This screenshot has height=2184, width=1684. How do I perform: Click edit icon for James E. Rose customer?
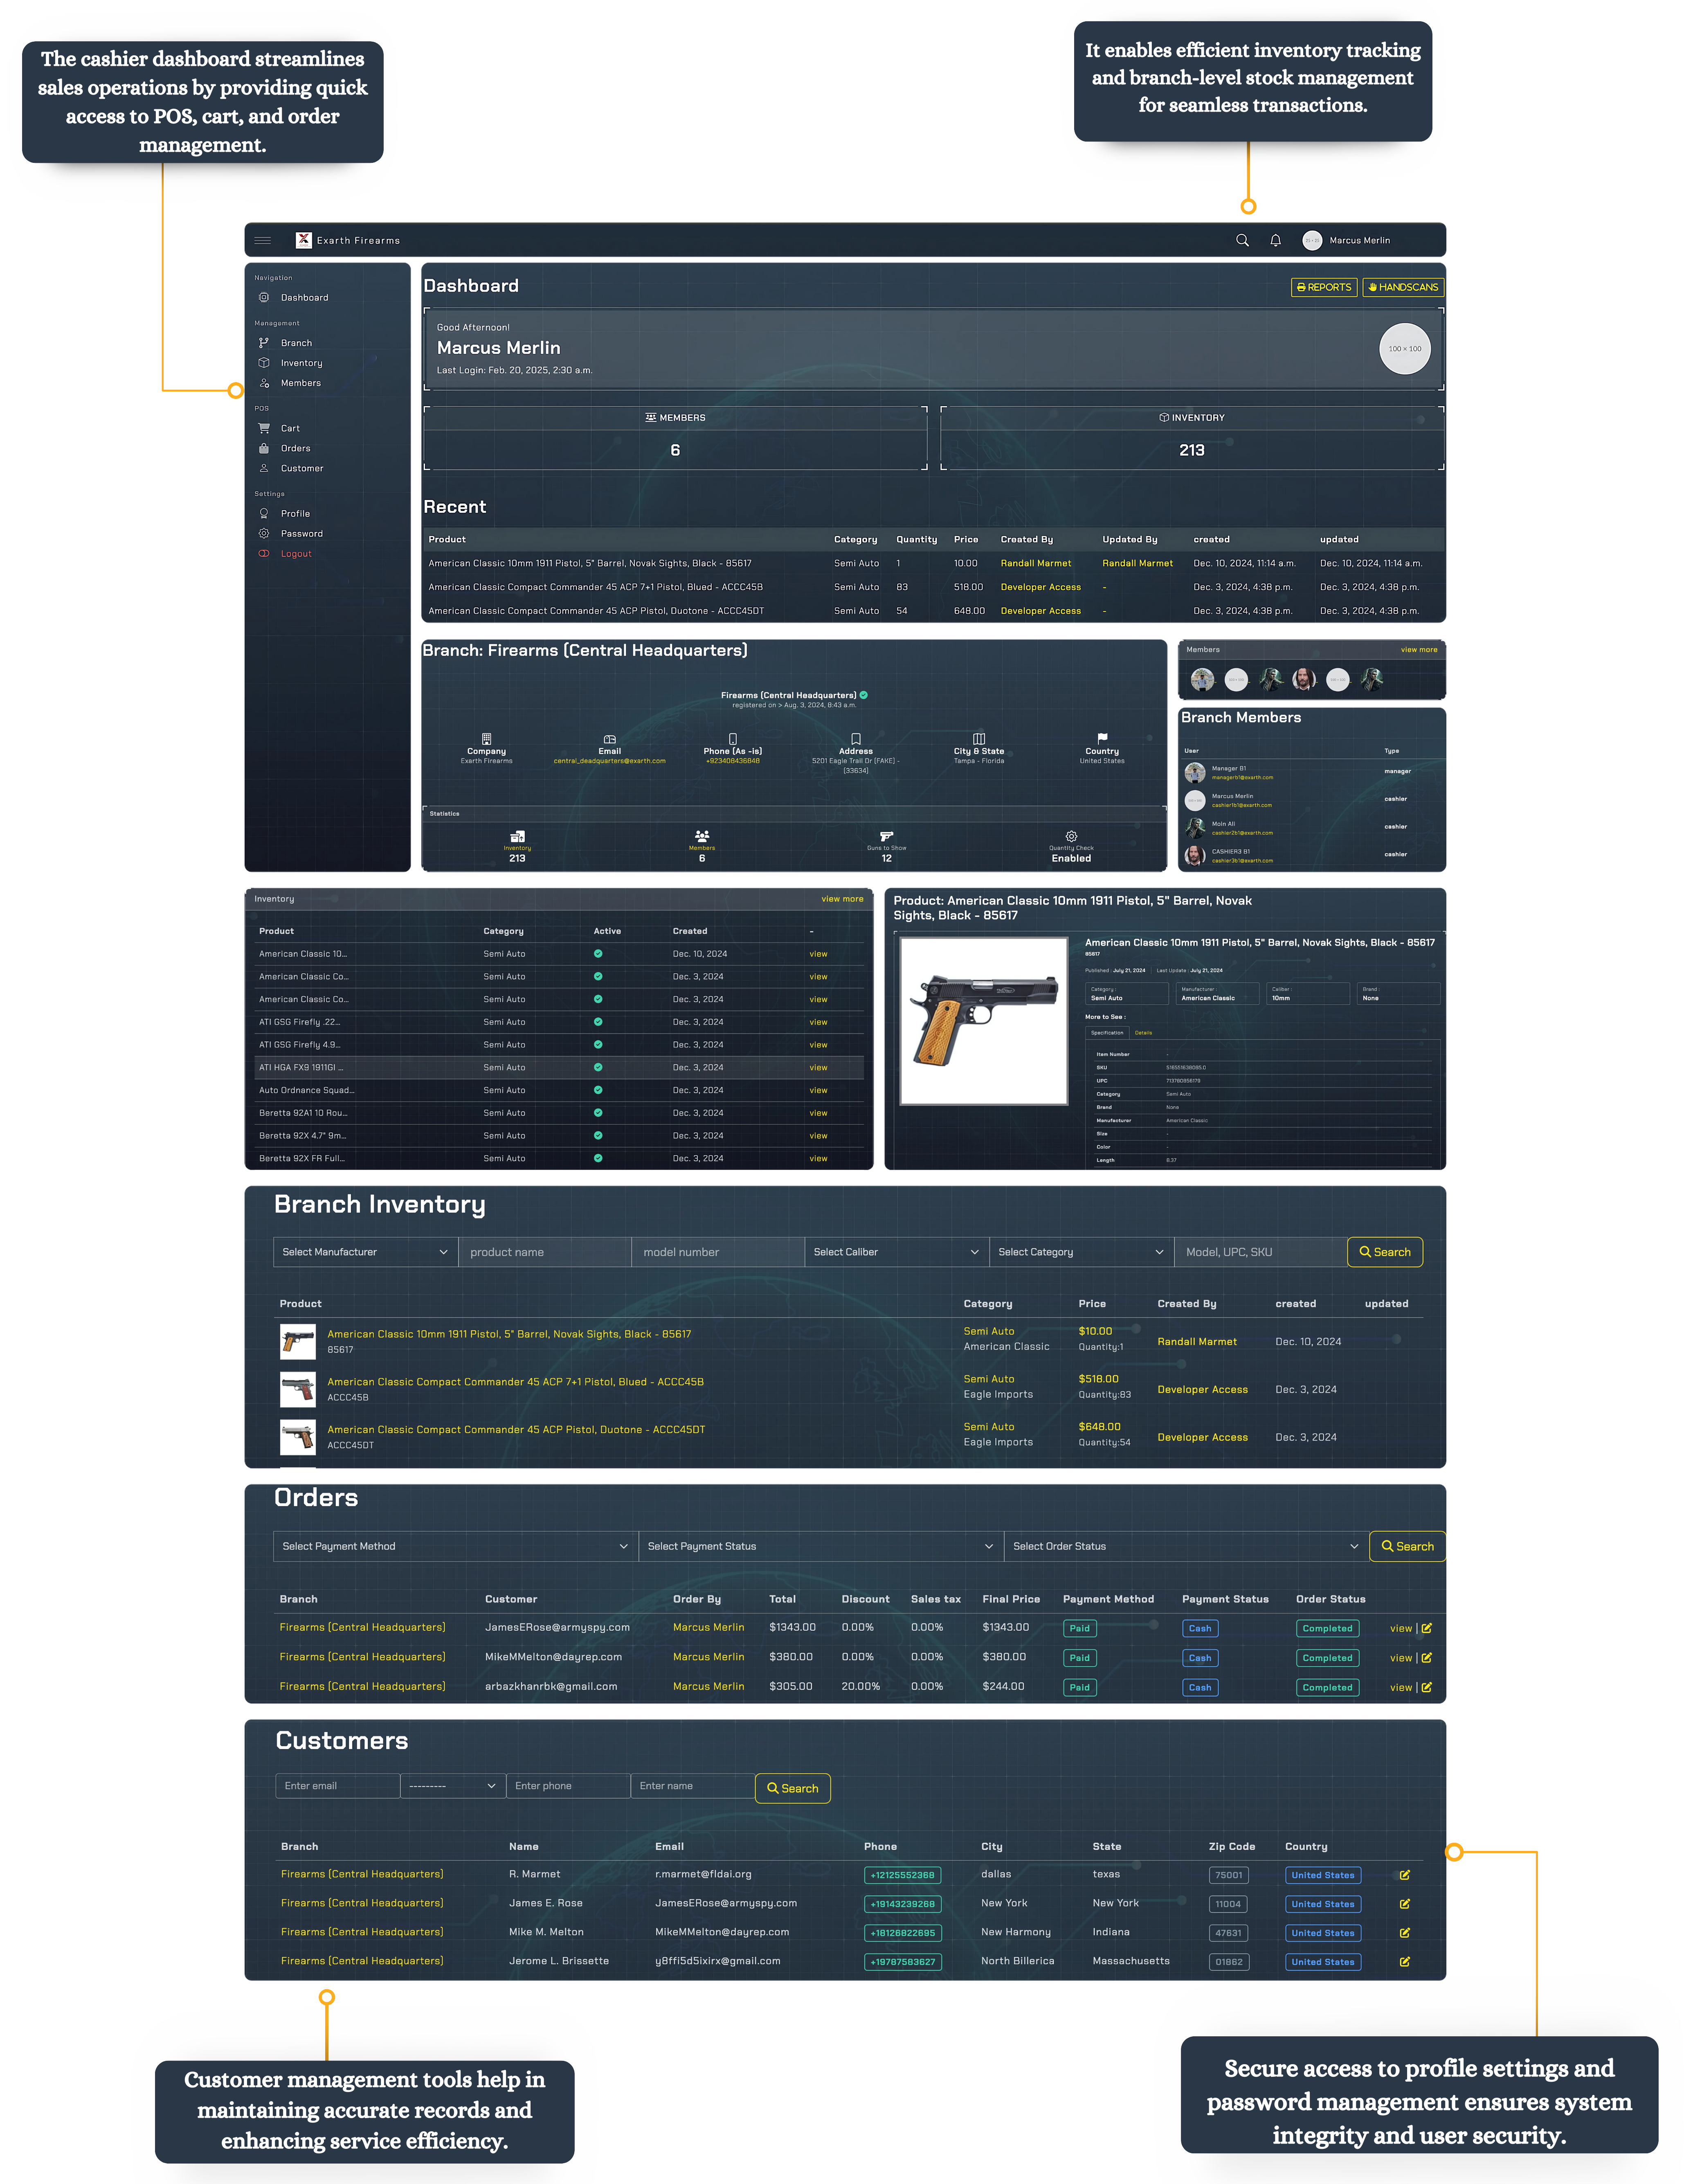pyautogui.click(x=1405, y=1904)
